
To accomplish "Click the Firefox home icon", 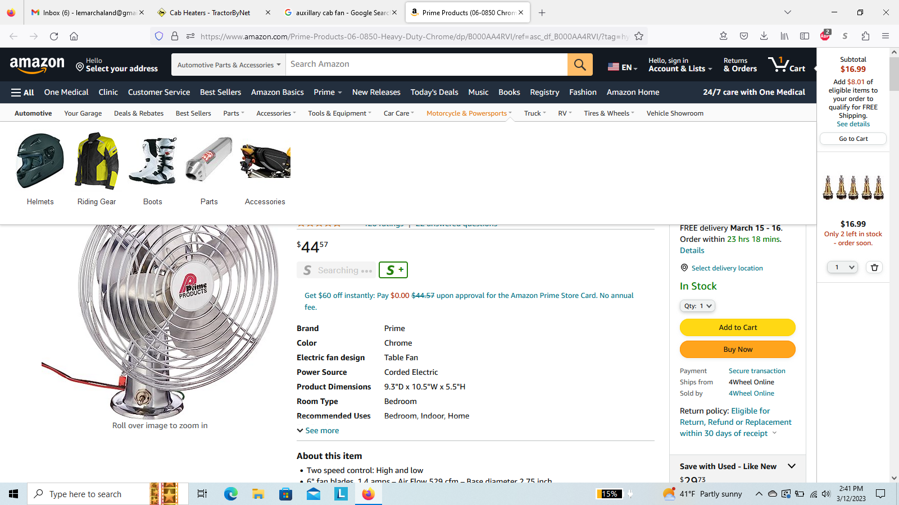I will point(74,36).
